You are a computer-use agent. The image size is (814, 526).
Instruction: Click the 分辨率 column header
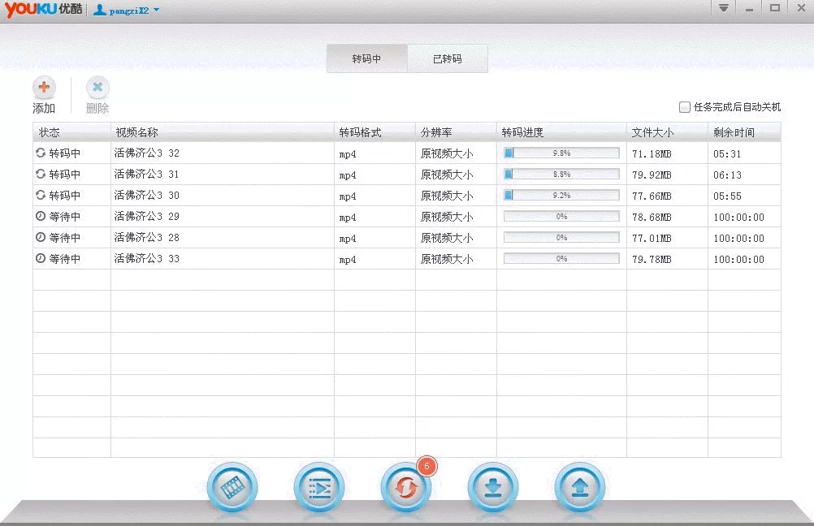(456, 132)
